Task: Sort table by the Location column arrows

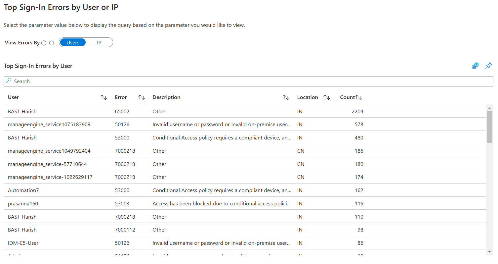Action: point(327,97)
